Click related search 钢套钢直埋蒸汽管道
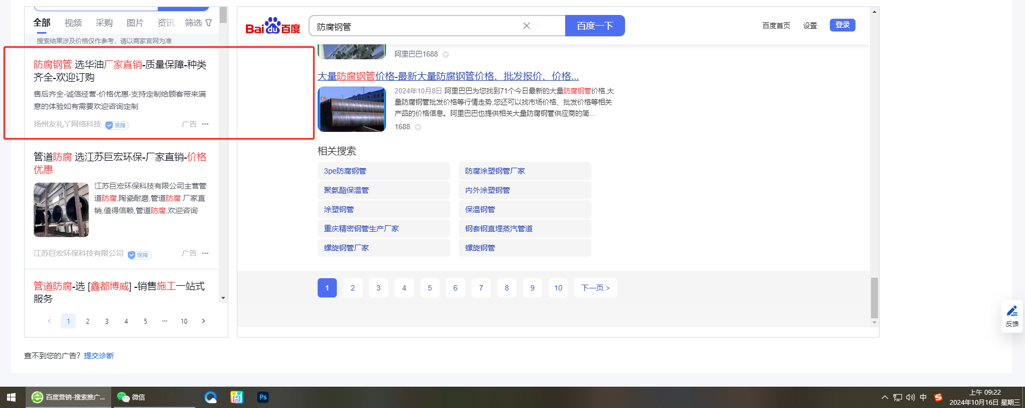 coord(525,229)
